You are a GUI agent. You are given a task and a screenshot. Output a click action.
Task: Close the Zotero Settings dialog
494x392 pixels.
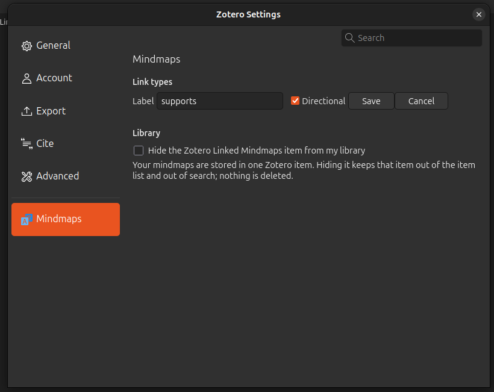click(x=478, y=14)
